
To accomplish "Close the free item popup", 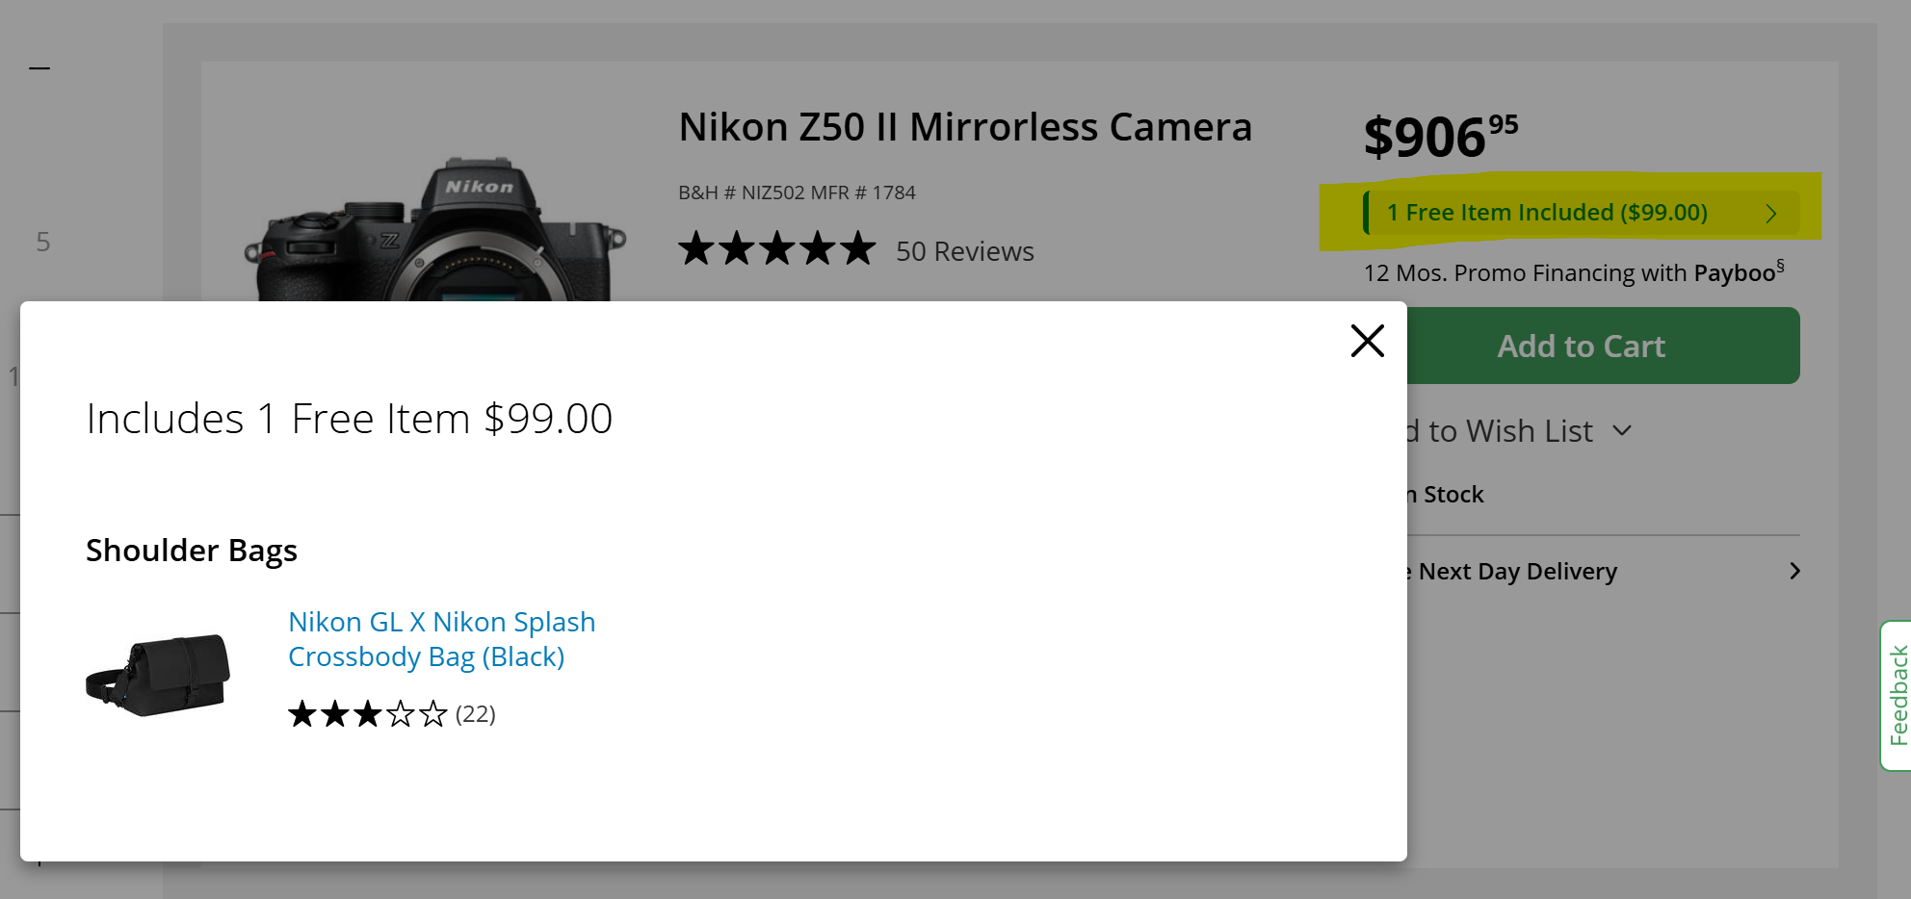I will coord(1367,341).
